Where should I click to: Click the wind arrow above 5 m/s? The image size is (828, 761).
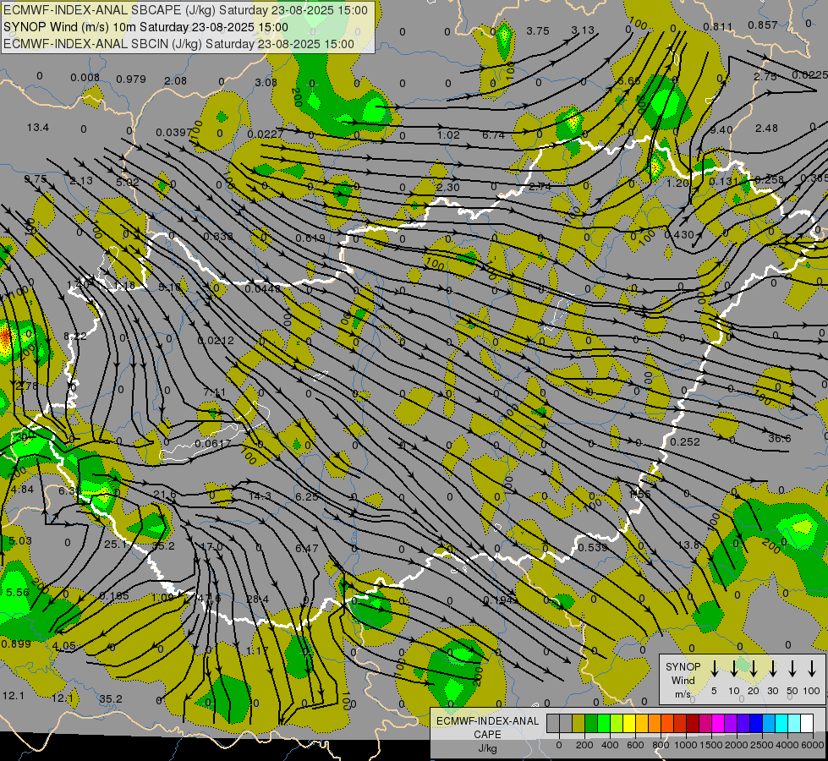coord(714,669)
